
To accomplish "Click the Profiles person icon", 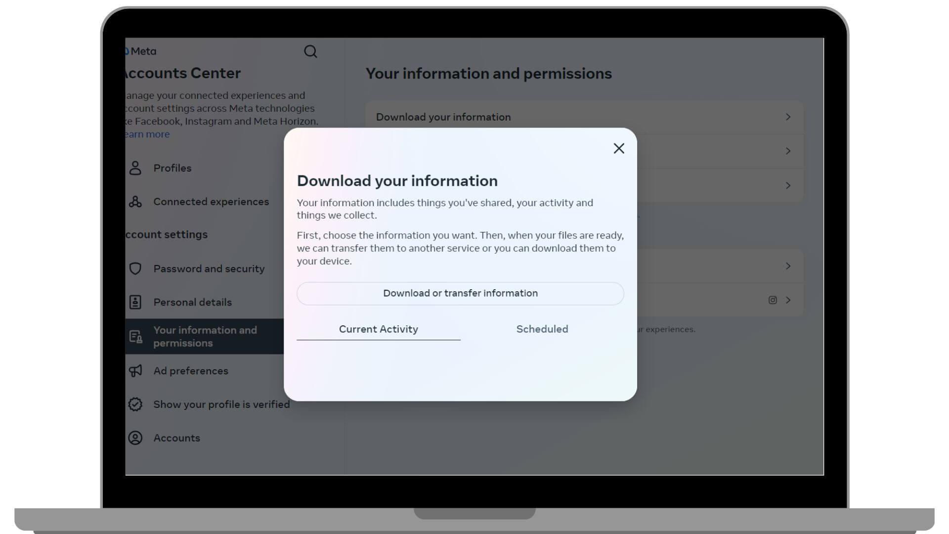I will [x=135, y=168].
